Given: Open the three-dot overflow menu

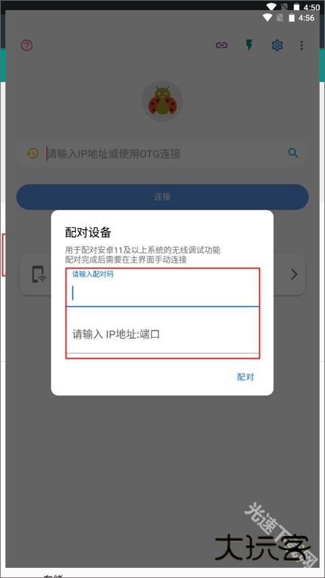Looking at the screenshot, I should pyautogui.click(x=302, y=45).
